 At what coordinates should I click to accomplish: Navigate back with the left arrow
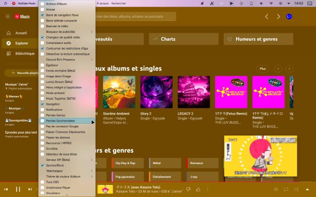[x=266, y=17]
